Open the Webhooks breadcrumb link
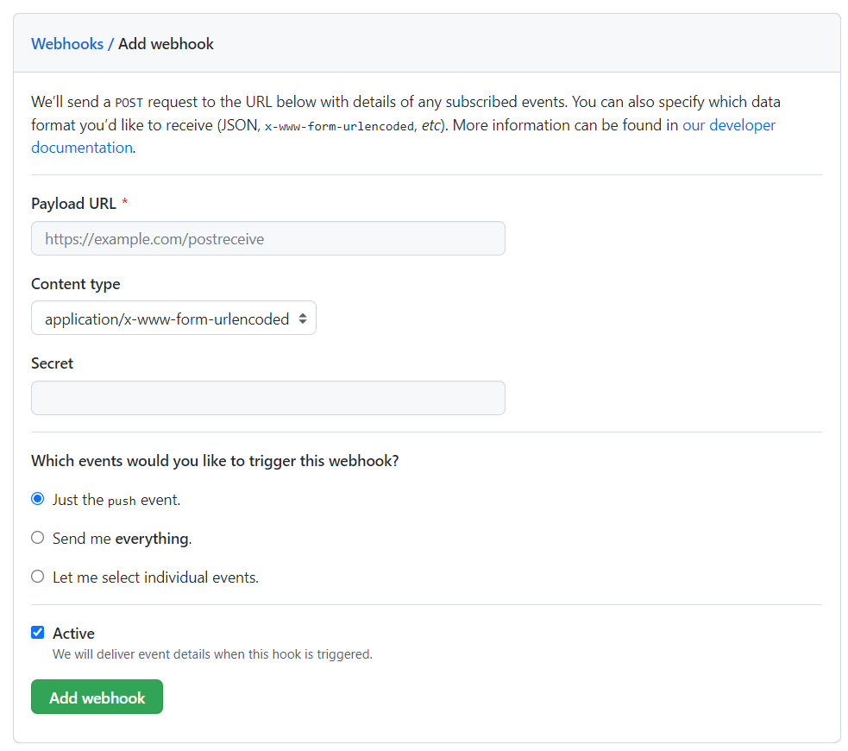The height and width of the screenshot is (751, 848). [67, 43]
